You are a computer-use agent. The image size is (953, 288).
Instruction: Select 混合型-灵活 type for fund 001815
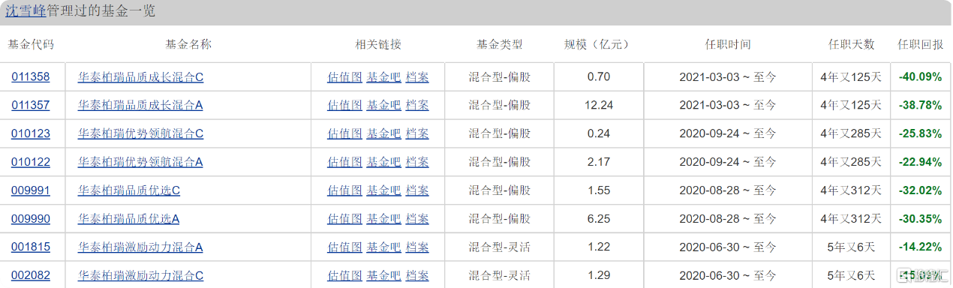500,247
